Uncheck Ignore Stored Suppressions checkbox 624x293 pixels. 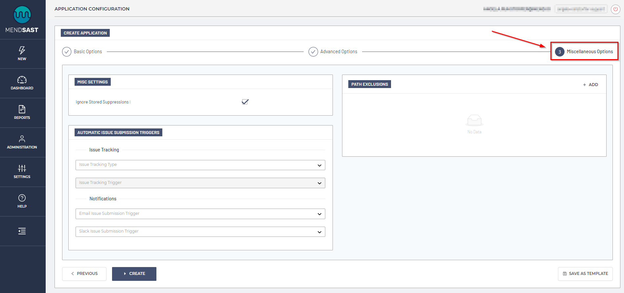pyautogui.click(x=245, y=102)
